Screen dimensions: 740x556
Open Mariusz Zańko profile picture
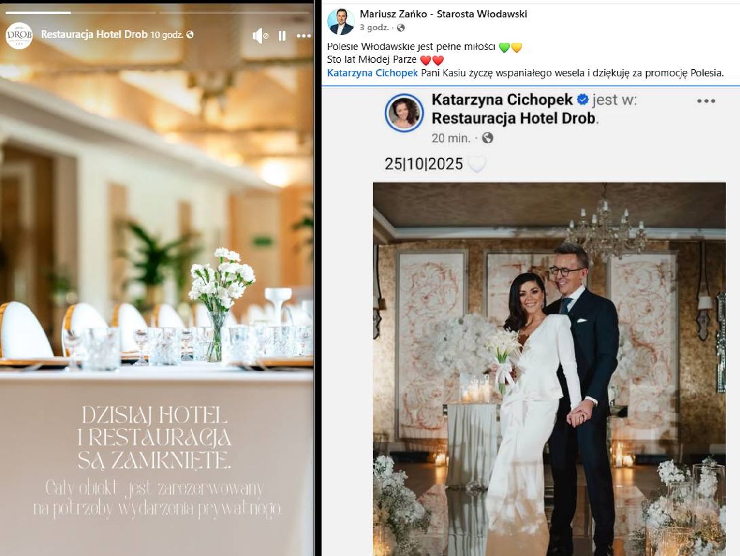[x=341, y=22]
